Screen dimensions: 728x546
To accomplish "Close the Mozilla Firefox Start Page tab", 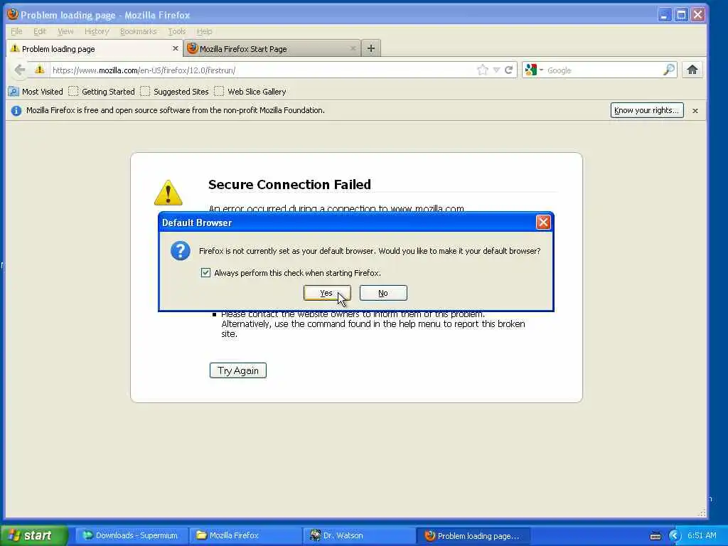I will [x=353, y=48].
